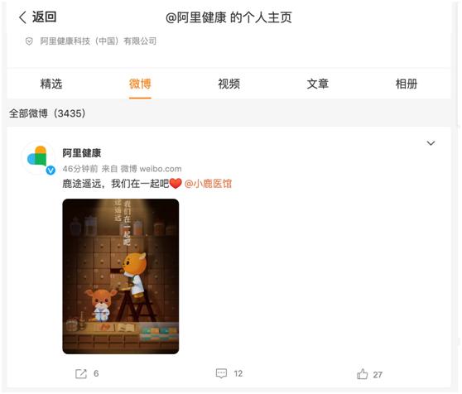This screenshot has height=394, width=462.
Task: Open the @小鹿医馆 mention link
Action: 208,184
